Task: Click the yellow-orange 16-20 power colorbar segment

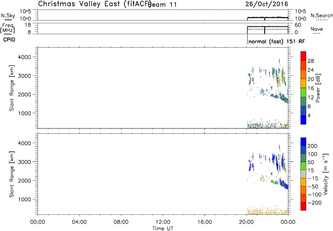Action: click(x=303, y=83)
